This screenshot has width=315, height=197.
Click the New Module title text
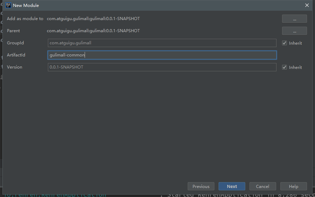point(26,6)
